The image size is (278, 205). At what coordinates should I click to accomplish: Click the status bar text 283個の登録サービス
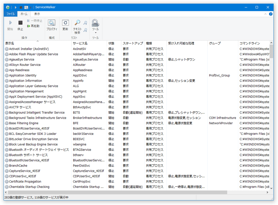[x=19, y=198]
